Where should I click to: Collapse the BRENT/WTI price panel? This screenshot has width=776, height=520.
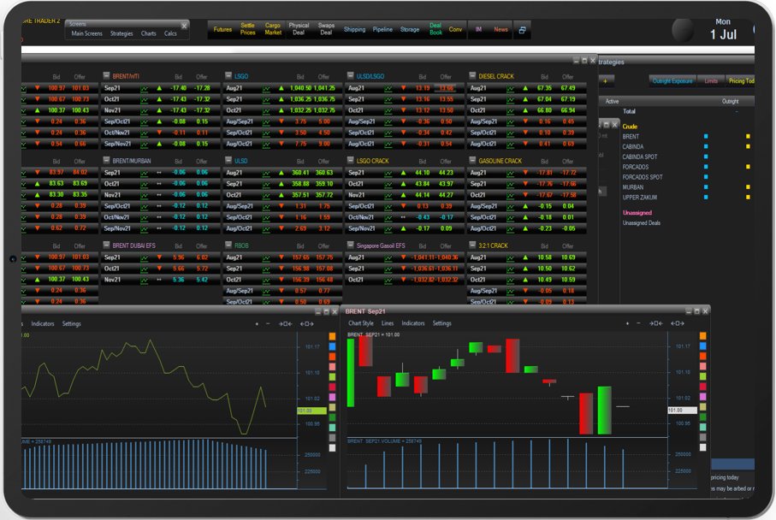106,76
